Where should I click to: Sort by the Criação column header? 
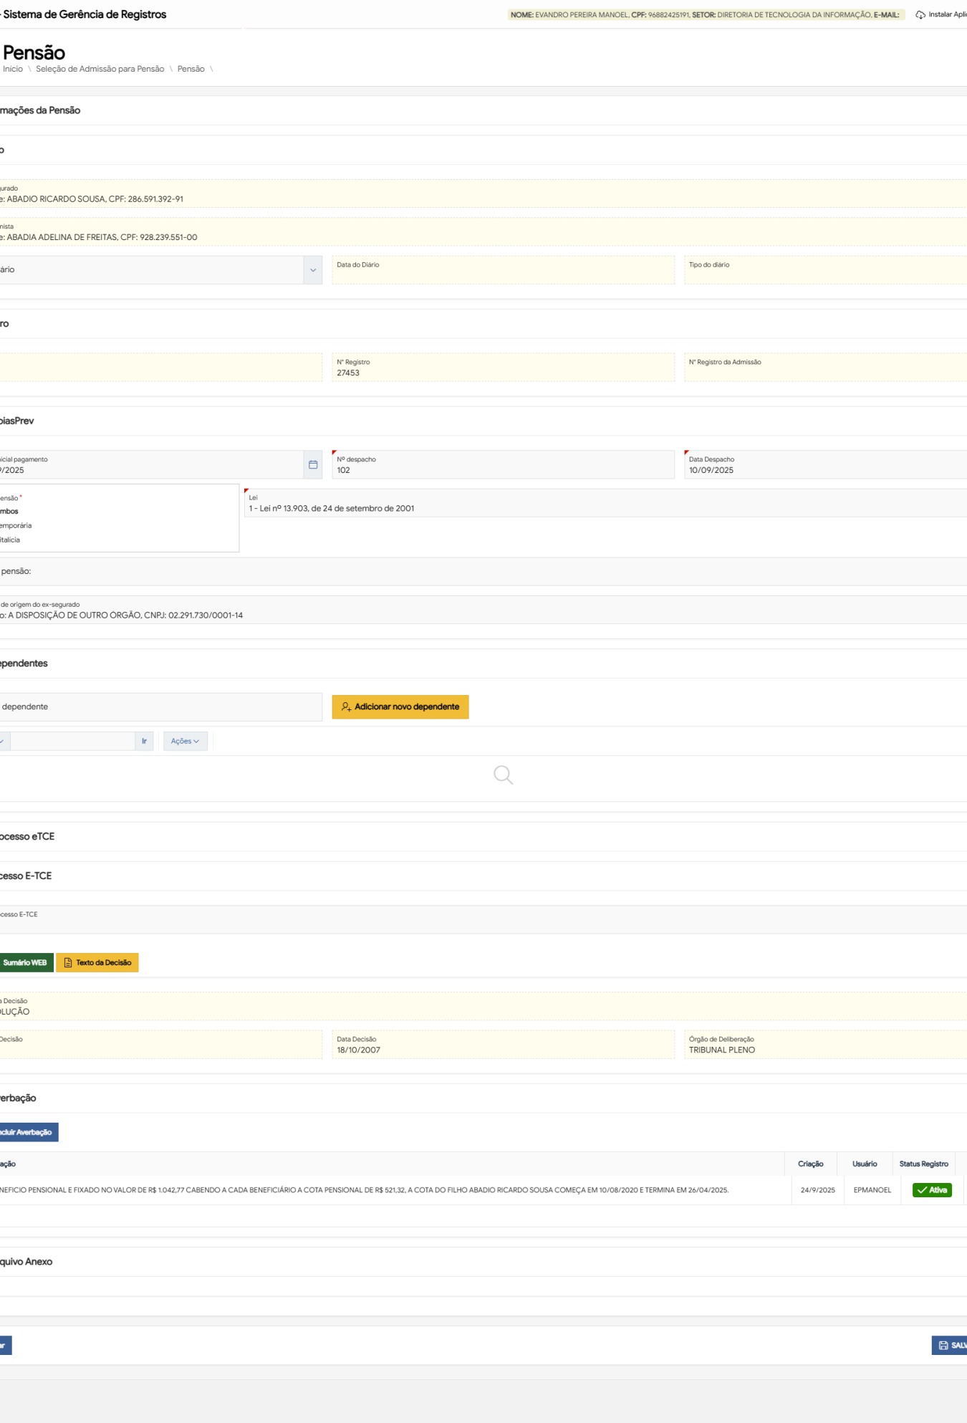coord(810,1164)
